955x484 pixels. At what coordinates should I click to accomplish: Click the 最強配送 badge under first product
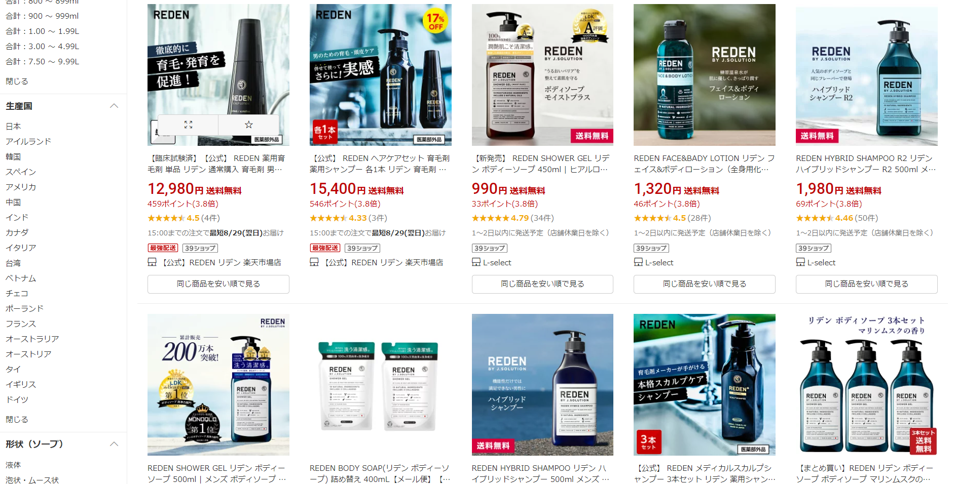tap(163, 248)
